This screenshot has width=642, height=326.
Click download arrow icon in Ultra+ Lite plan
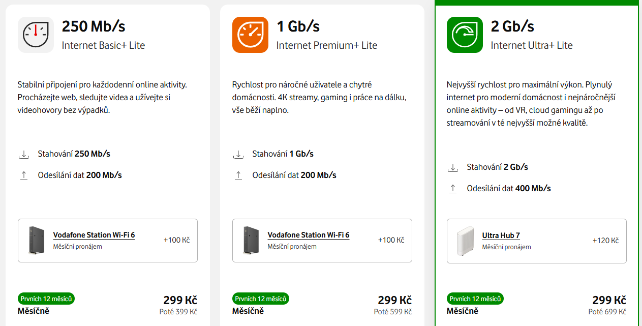[452, 167]
